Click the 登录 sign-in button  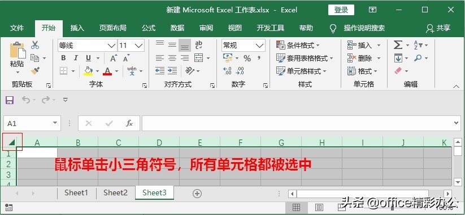pyautogui.click(x=341, y=10)
